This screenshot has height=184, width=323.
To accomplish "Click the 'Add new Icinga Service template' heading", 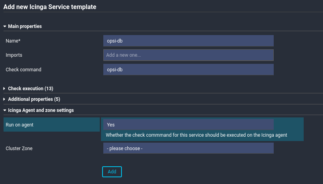I will pos(50,7).
